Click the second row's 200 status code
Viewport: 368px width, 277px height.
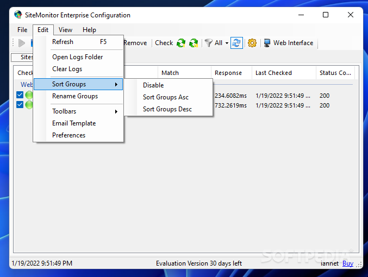pyautogui.click(x=325, y=105)
